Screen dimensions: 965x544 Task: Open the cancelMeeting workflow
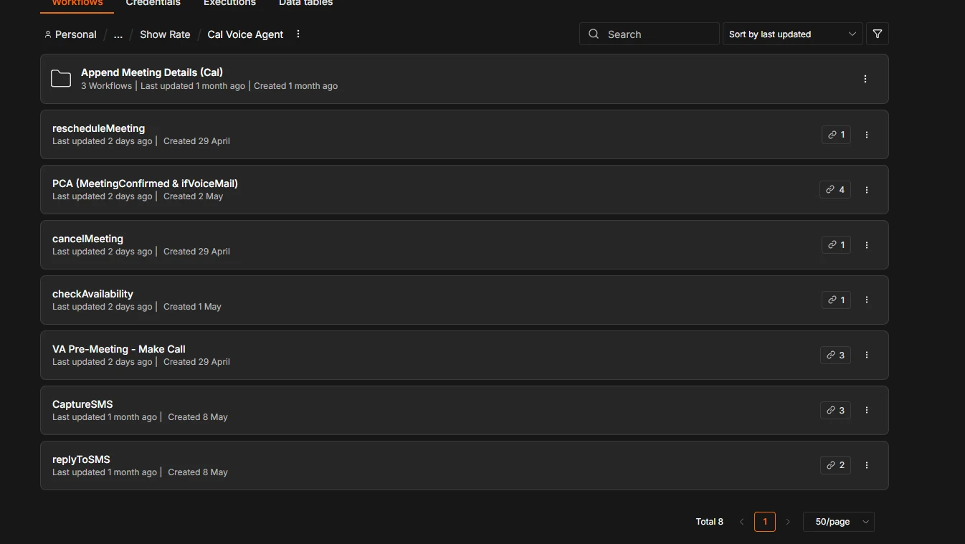click(x=465, y=245)
